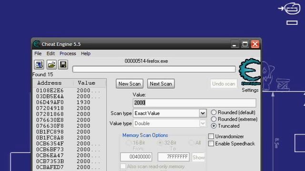Click the Next Scan button
305x171 pixels.
coord(161,84)
